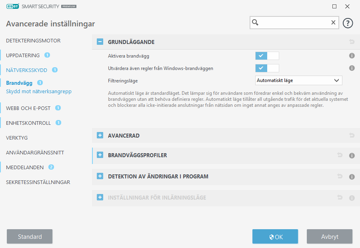The width and height of the screenshot is (360, 248).
Task: Open ENHETSKONTROLL settings
Action: point(28,123)
